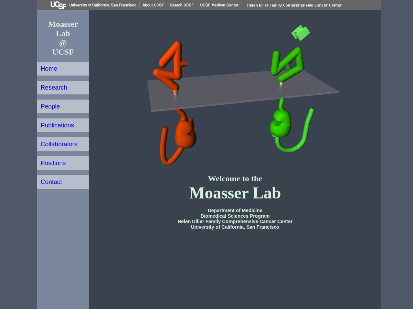Click the Moasser Lab @ UCSF sidebar title

click(63, 38)
